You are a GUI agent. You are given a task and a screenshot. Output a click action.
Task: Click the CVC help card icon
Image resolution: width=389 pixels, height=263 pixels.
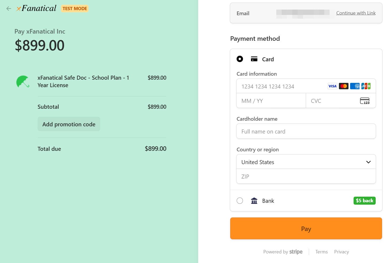pyautogui.click(x=364, y=101)
